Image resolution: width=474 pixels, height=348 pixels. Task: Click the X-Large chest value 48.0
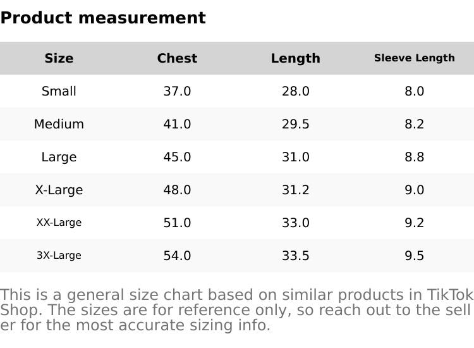point(177,190)
